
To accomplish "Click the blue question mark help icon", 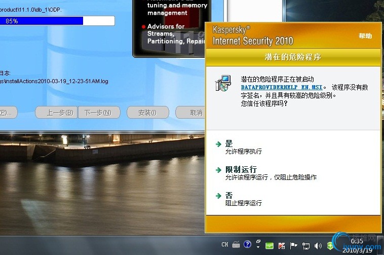I will point(247,244).
